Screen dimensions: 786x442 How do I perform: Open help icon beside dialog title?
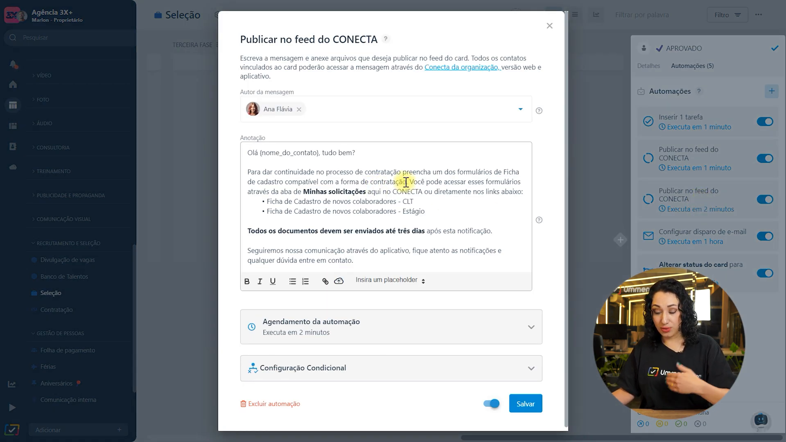[385, 39]
